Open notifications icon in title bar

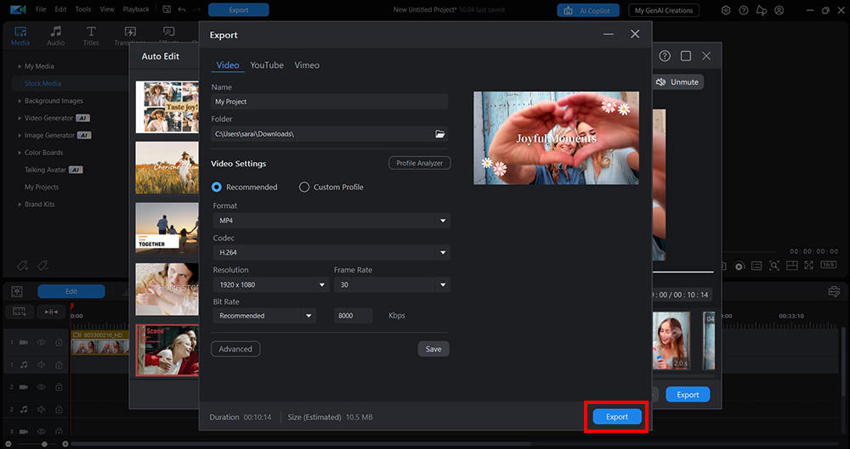point(762,10)
